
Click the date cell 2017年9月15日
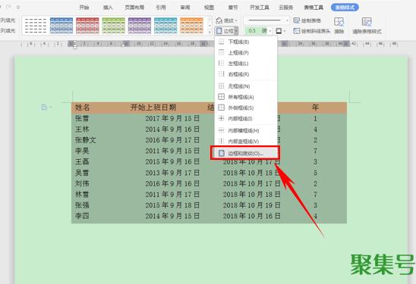[x=172, y=118]
